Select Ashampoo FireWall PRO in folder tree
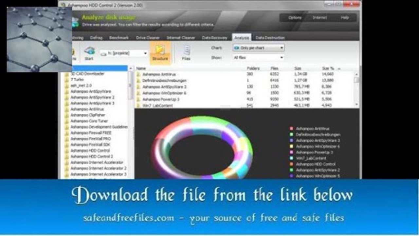The width and height of the screenshot is (419, 236). coord(91,139)
